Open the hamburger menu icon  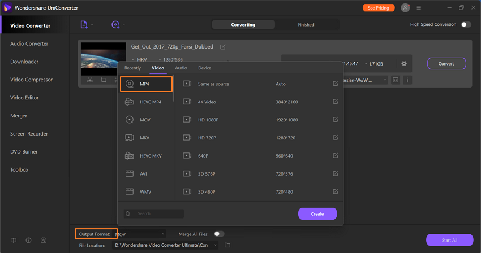pyautogui.click(x=419, y=8)
